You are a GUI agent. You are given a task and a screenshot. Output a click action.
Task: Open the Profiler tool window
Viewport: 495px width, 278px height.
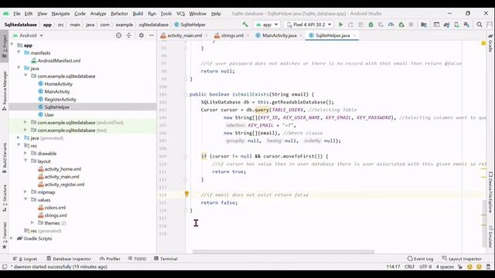(x=110, y=259)
